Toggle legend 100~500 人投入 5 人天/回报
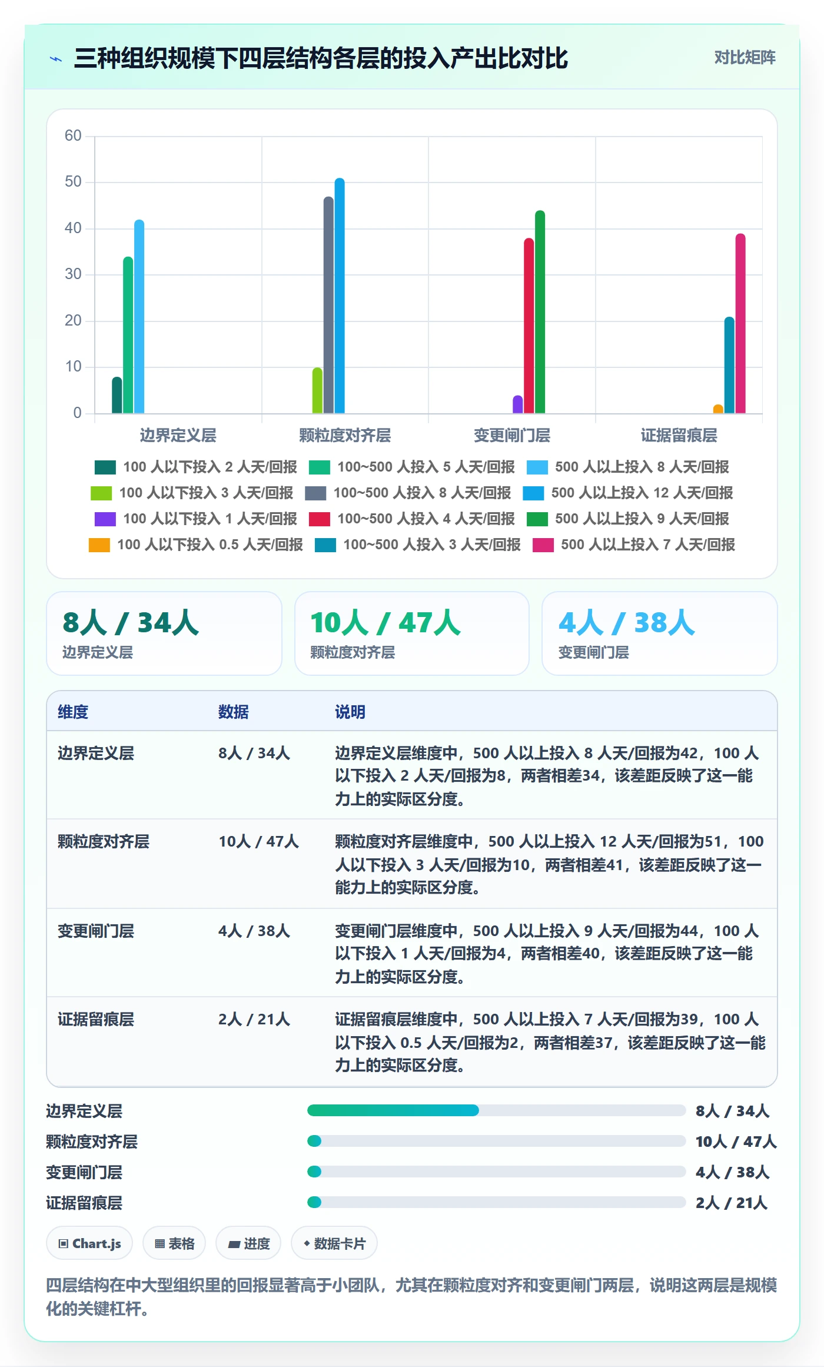 point(411,467)
